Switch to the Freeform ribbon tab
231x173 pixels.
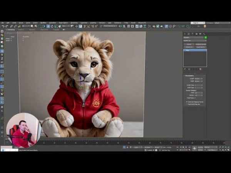pyautogui.click(x=21, y=30)
